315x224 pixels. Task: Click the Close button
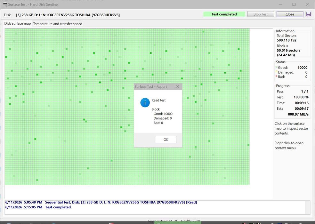click(x=290, y=14)
